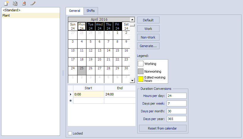Click the Non-Work button

click(x=148, y=37)
